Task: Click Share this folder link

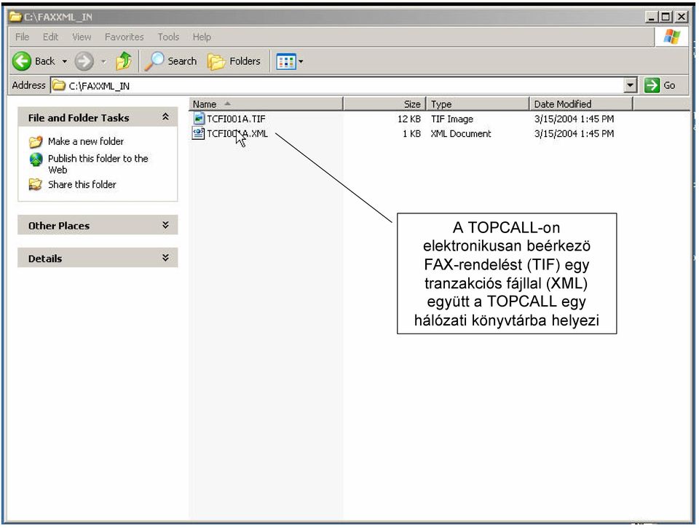Action: point(82,184)
